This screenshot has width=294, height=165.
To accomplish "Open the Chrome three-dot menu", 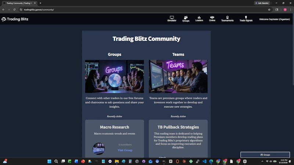I will (291, 10).
